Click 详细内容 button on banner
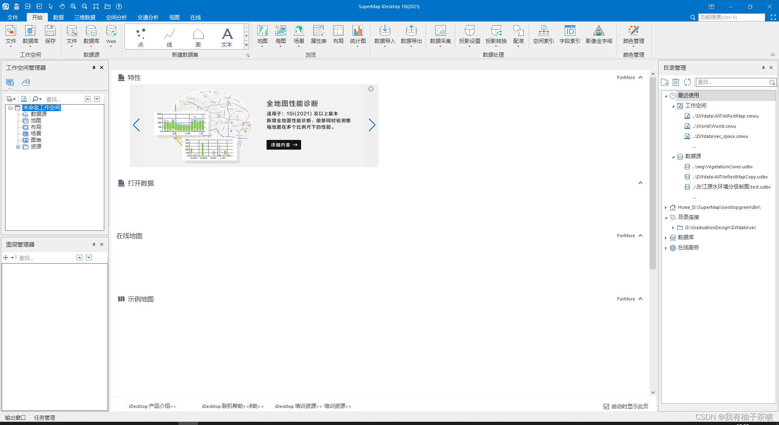Viewport: 779px width, 425px height. tap(284, 145)
